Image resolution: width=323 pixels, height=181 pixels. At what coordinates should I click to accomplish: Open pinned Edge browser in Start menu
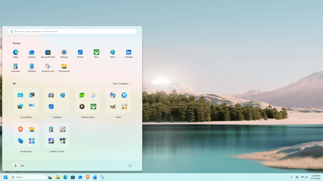click(x=16, y=54)
